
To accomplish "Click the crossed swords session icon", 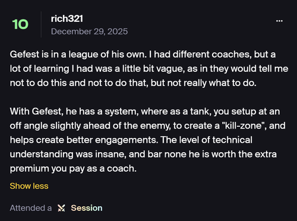I will [61, 208].
